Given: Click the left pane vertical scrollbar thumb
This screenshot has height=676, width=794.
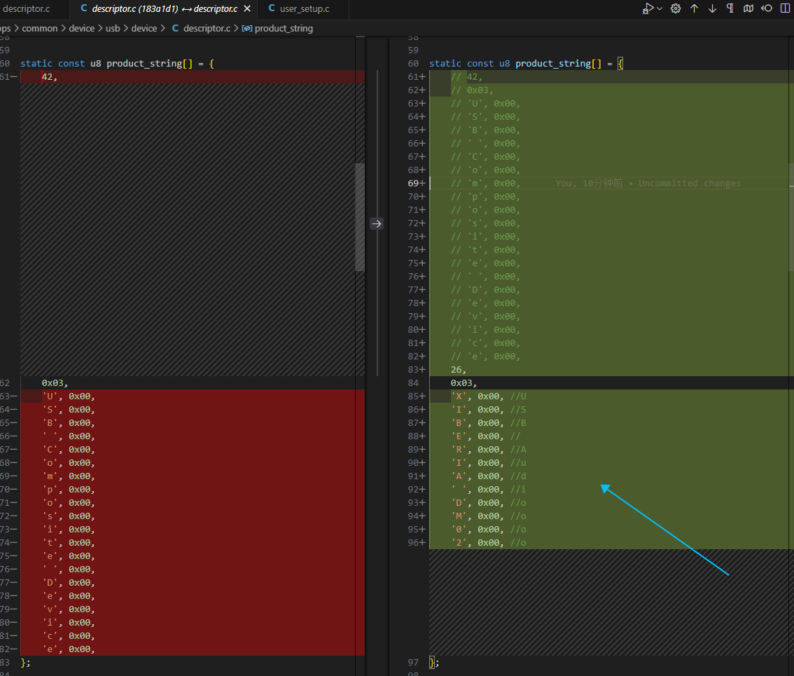Looking at the screenshot, I should [x=360, y=217].
